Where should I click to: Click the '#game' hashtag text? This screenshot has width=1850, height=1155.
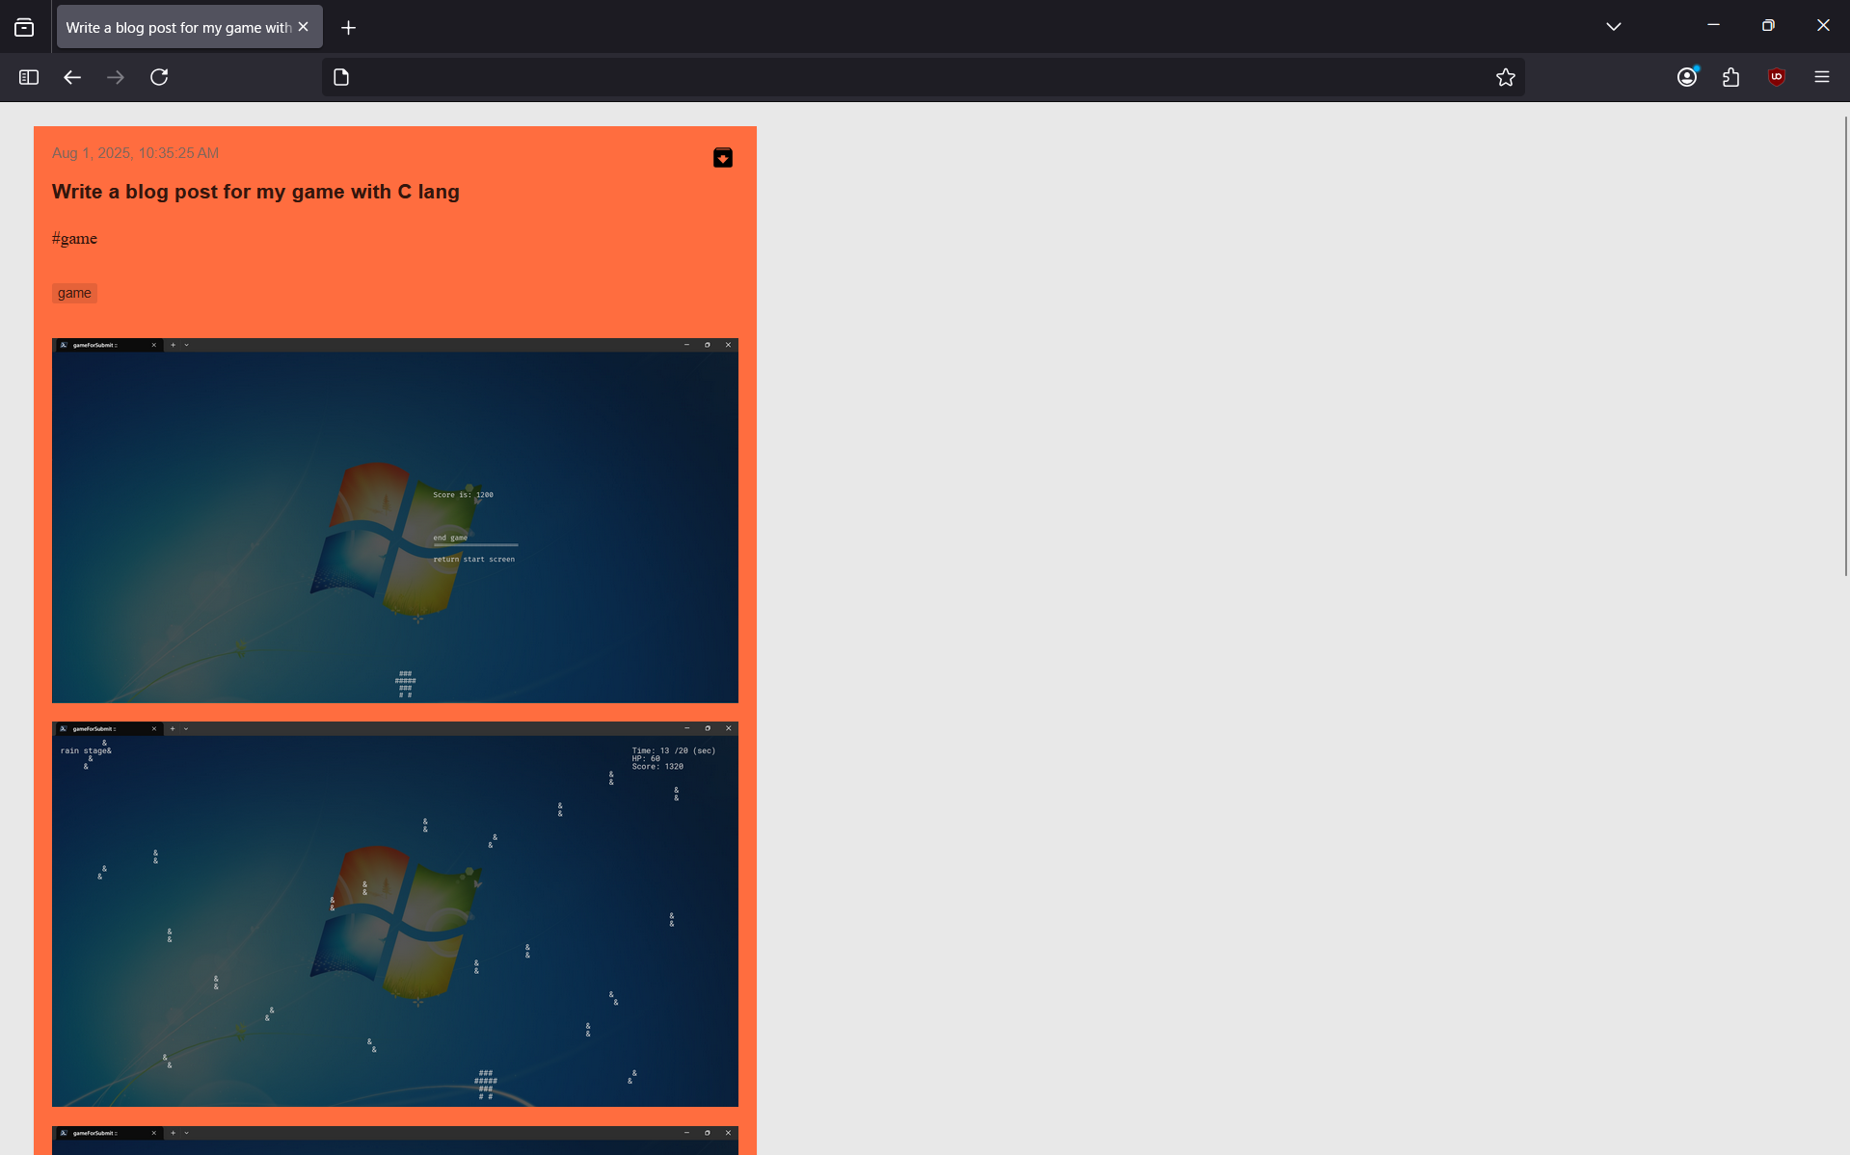click(74, 239)
